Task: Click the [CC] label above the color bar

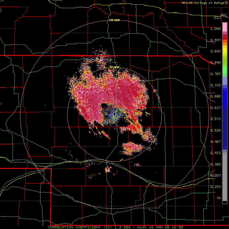Action: coord(217,18)
